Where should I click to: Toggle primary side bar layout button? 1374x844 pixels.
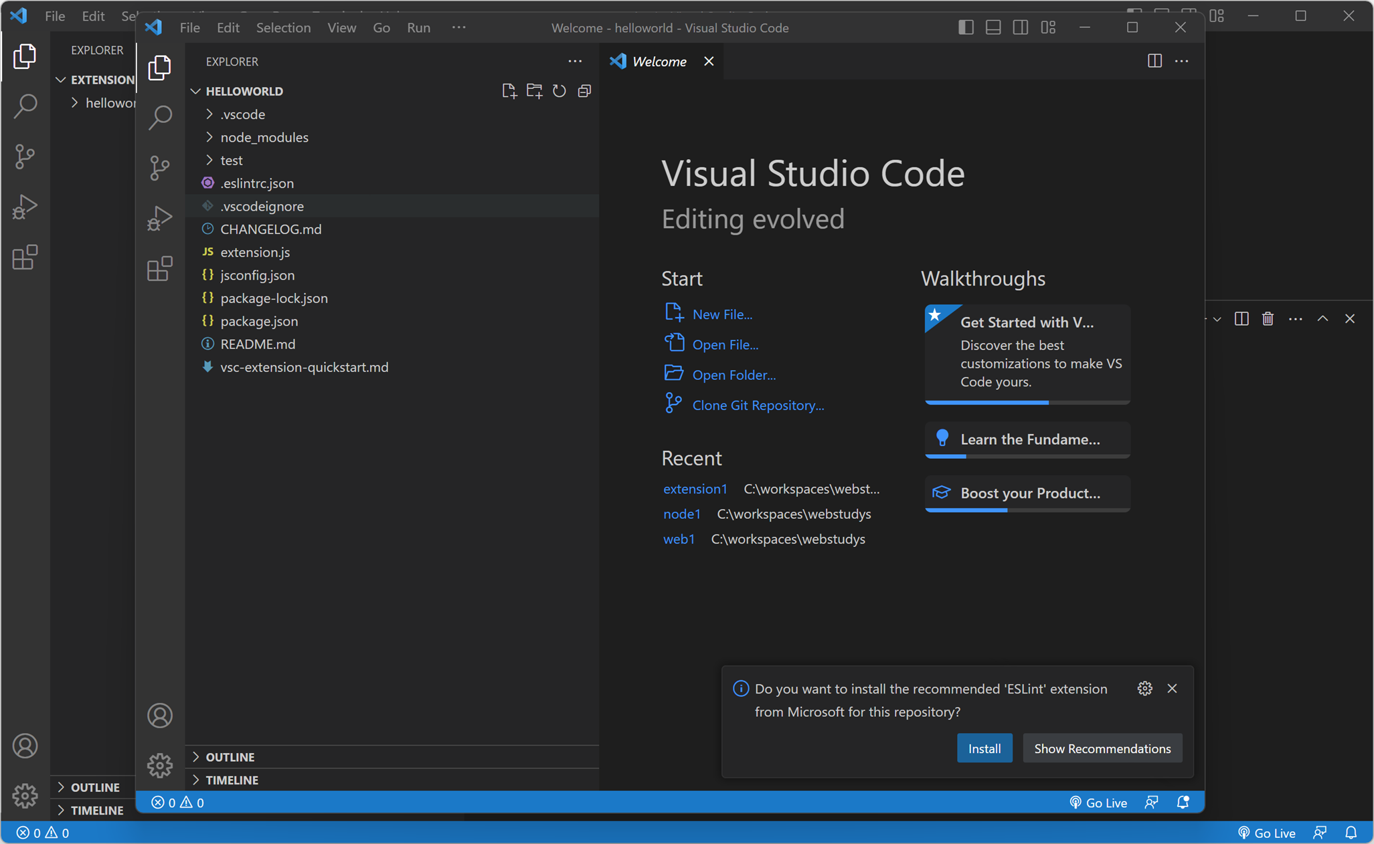pyautogui.click(x=966, y=27)
